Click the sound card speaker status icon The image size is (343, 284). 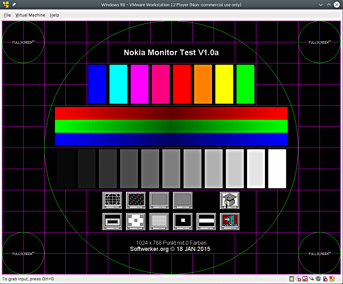(318, 279)
